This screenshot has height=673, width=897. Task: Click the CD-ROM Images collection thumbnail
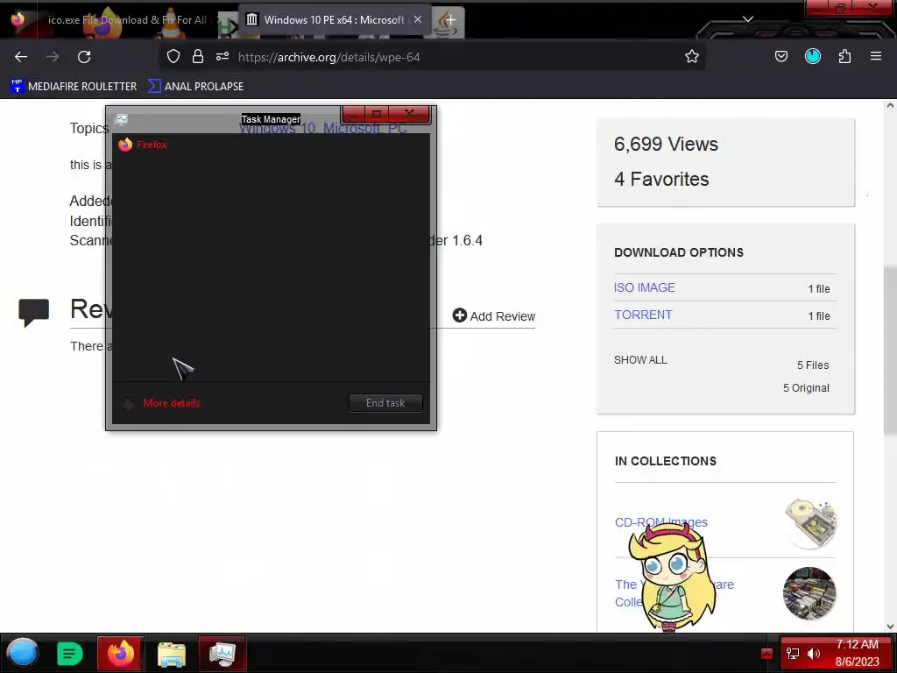pyautogui.click(x=810, y=523)
